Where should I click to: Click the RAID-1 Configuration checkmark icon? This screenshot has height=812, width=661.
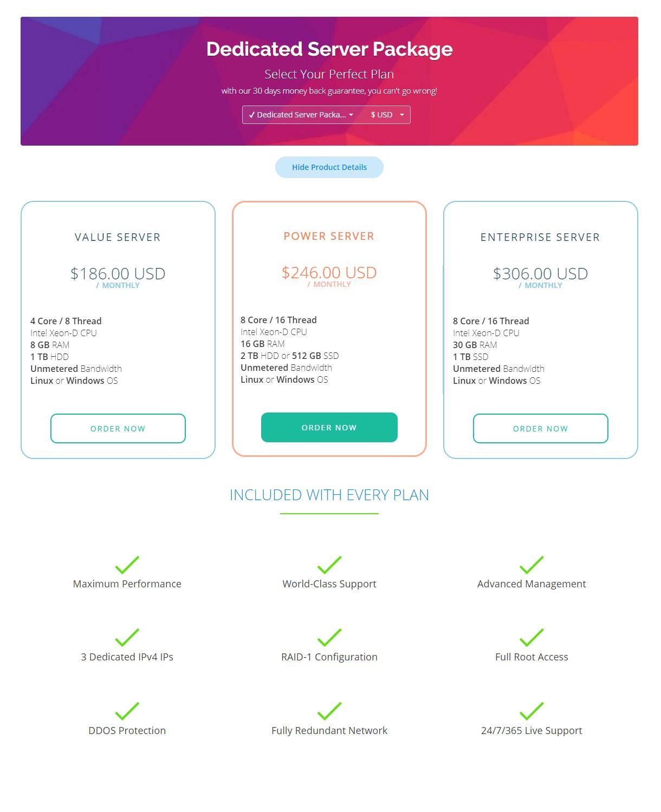(329, 638)
